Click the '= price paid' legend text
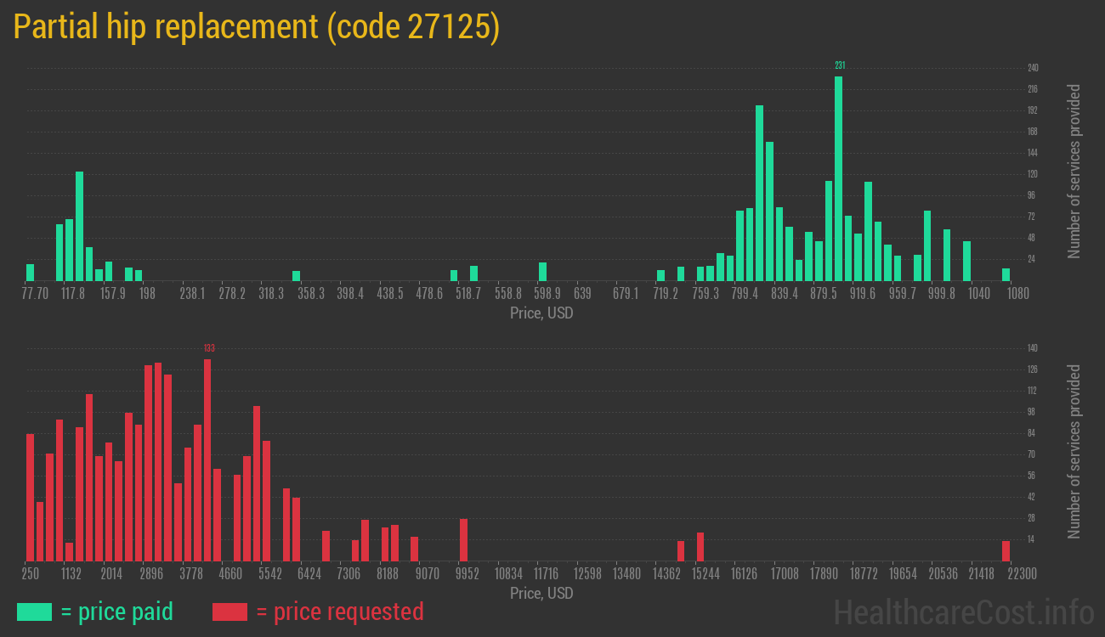Screen dimensions: 1105x637 pyautogui.click(x=117, y=612)
